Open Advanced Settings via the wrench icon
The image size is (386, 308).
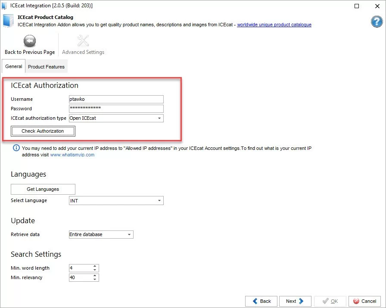tap(83, 40)
